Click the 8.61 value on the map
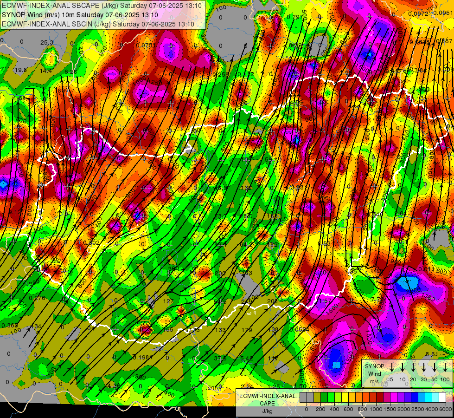 click(x=432, y=354)
